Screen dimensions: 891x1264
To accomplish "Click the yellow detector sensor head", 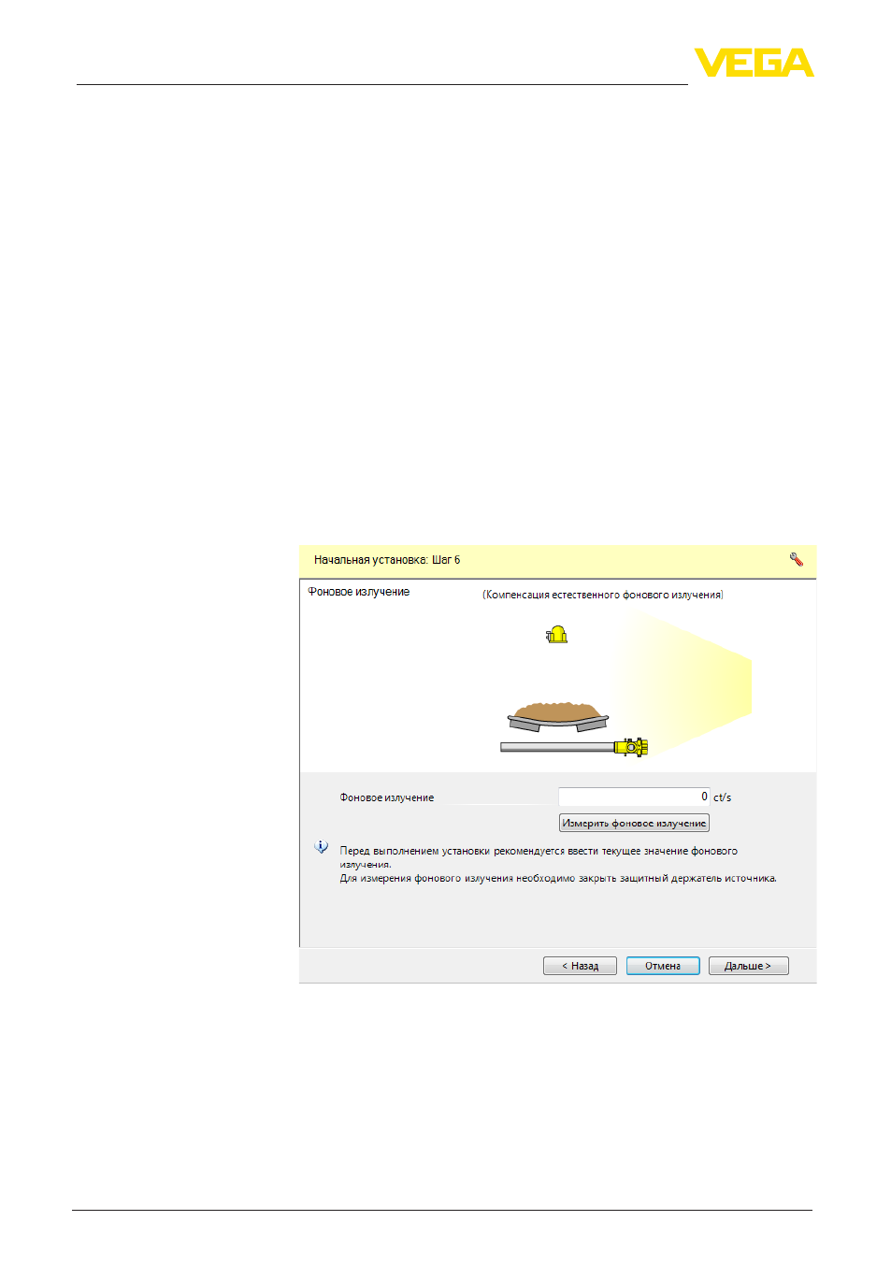I will tap(631, 747).
